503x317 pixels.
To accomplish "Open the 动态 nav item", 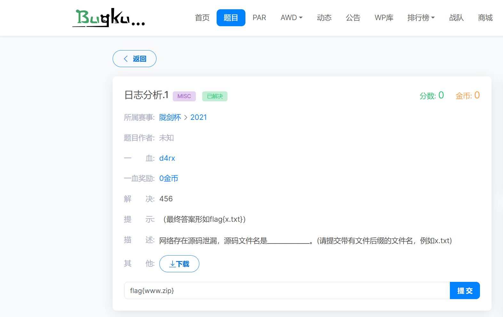I will click(324, 18).
